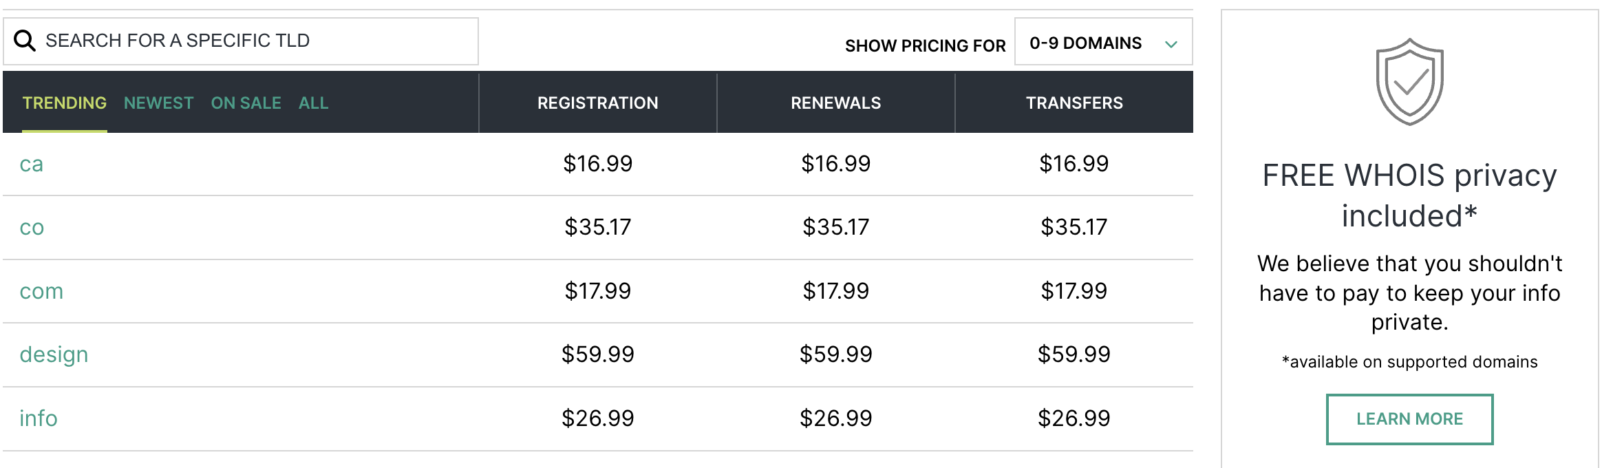Open the design domain link
Viewport: 1602px width, 468px height.
[54, 355]
